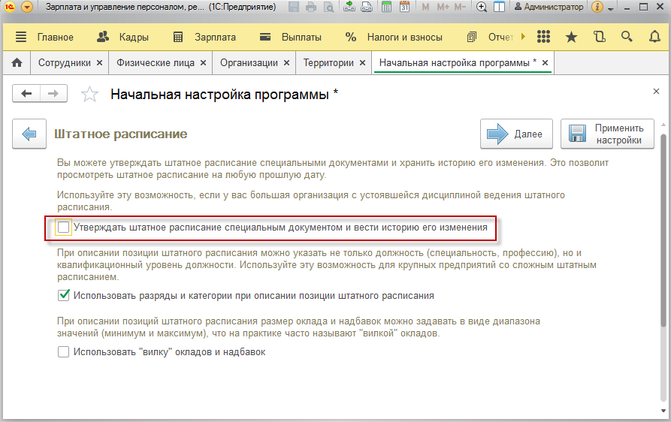The image size is (671, 422).
Task: Enable approving staffing schedule by special document
Action: pos(64,227)
